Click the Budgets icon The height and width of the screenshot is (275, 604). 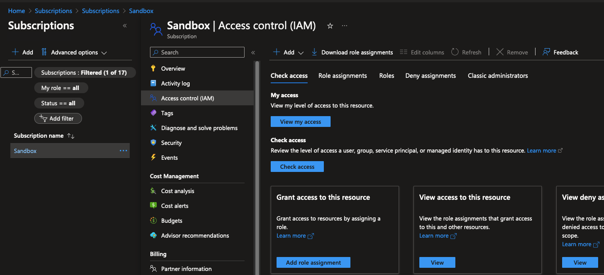[x=153, y=221]
